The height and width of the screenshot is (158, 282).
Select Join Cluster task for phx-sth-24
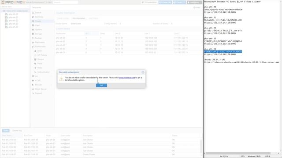(x=101, y=140)
